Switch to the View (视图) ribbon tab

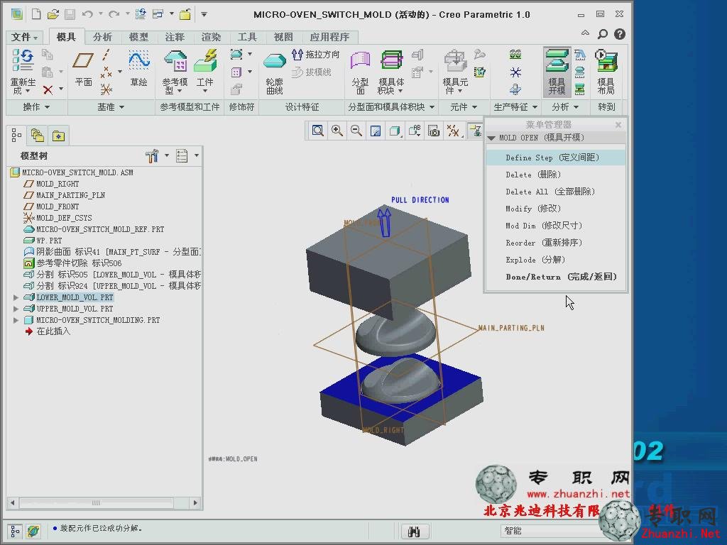click(283, 37)
